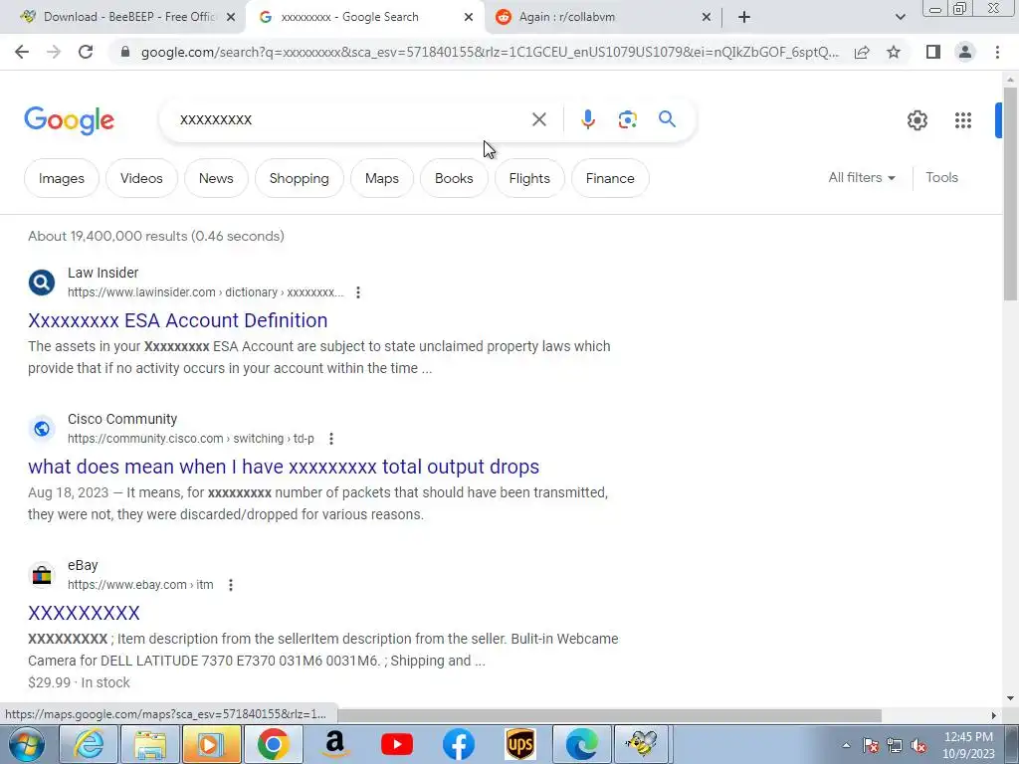This screenshot has width=1019, height=764.
Task: Open more options for Law Insider result
Action: click(358, 292)
